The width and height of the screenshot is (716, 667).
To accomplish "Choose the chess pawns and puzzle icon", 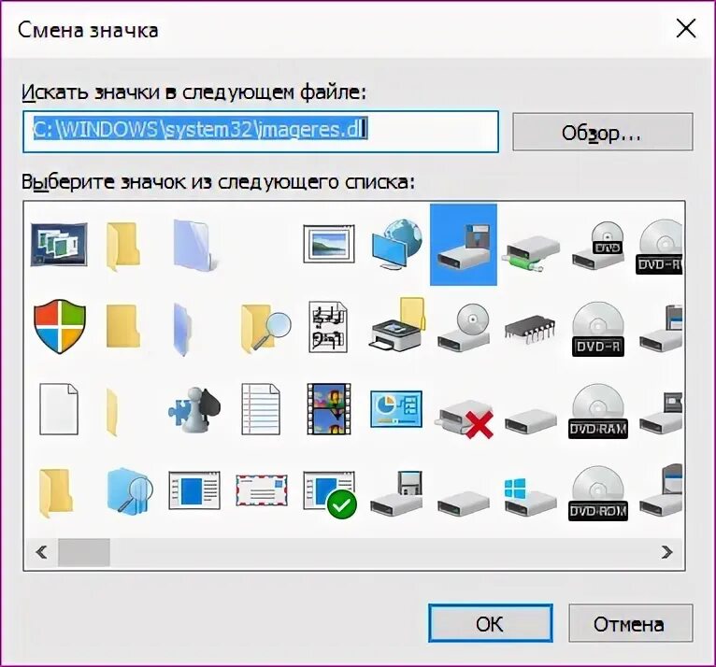I will pos(194,409).
